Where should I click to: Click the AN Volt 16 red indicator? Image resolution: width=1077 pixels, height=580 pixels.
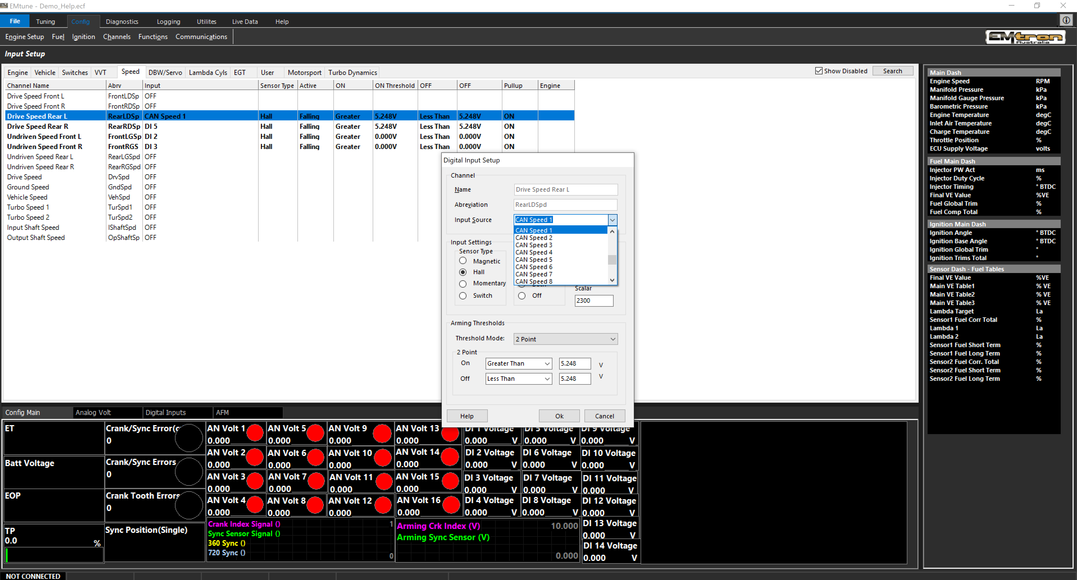click(x=451, y=505)
